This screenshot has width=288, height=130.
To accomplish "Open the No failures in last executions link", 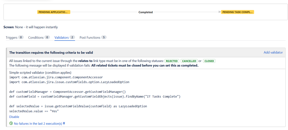I will [38, 123].
